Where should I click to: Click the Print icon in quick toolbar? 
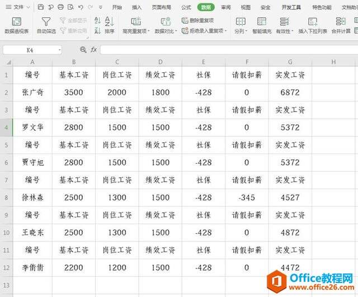click(60, 7)
